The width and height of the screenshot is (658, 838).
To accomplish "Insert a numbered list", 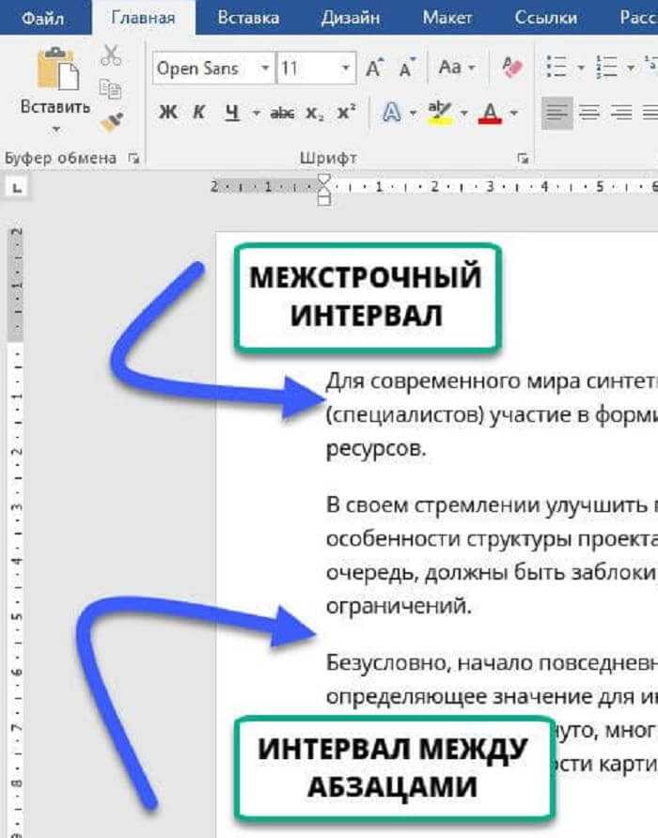I will pos(607,68).
